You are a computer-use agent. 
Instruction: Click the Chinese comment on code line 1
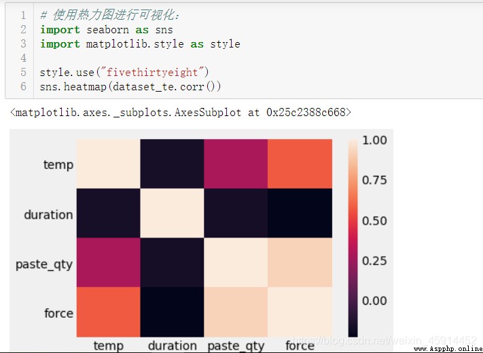click(109, 15)
